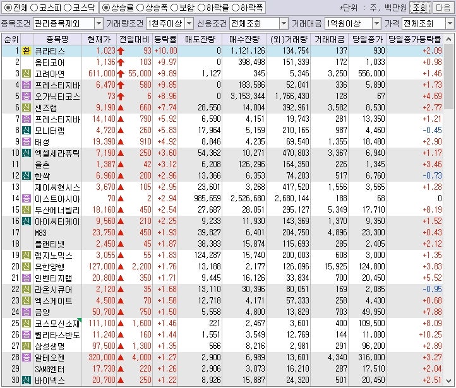
Task: Sort by the 순위 column header
Action: click(x=11, y=39)
